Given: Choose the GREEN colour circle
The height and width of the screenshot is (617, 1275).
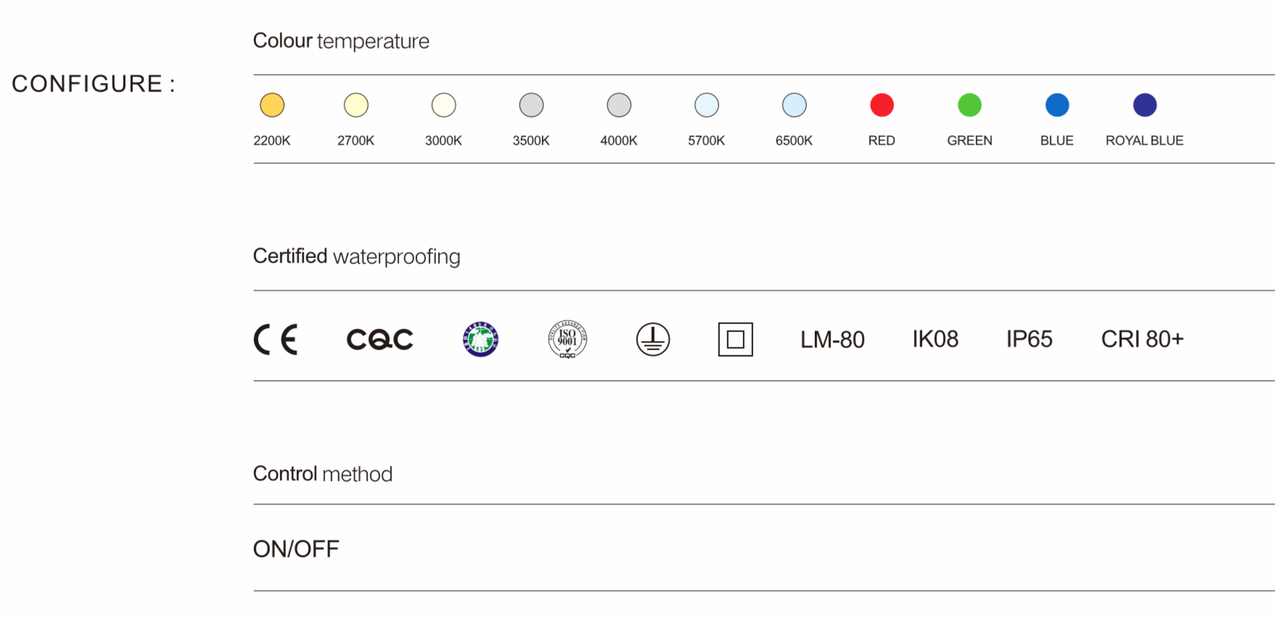Looking at the screenshot, I should [969, 105].
